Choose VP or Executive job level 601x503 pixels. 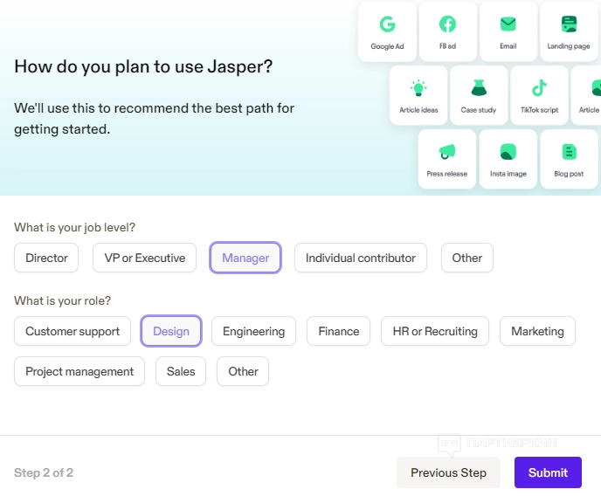pos(145,258)
